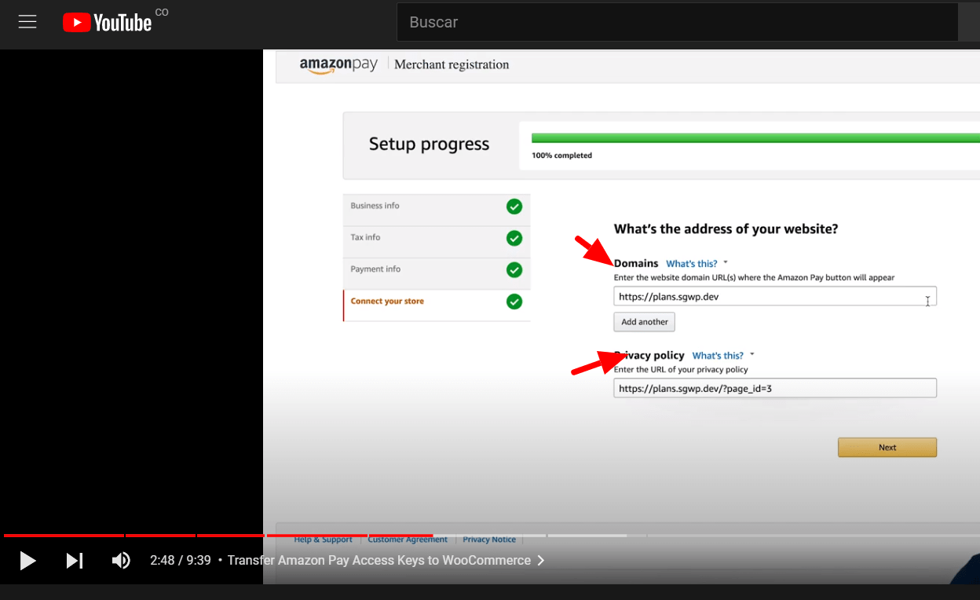The width and height of the screenshot is (980, 600).
Task: Click the video time display 2:48 / 9:39
Action: click(x=181, y=560)
